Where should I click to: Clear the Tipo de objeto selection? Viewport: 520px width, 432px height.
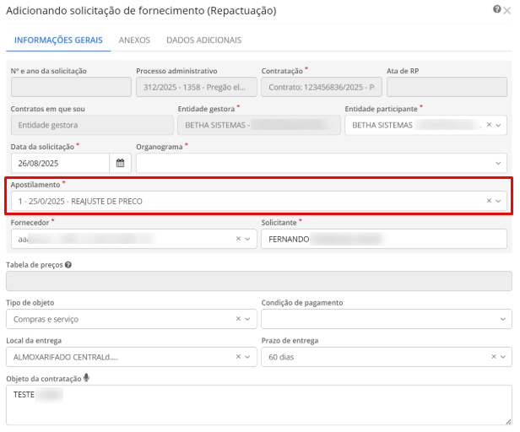(x=238, y=319)
